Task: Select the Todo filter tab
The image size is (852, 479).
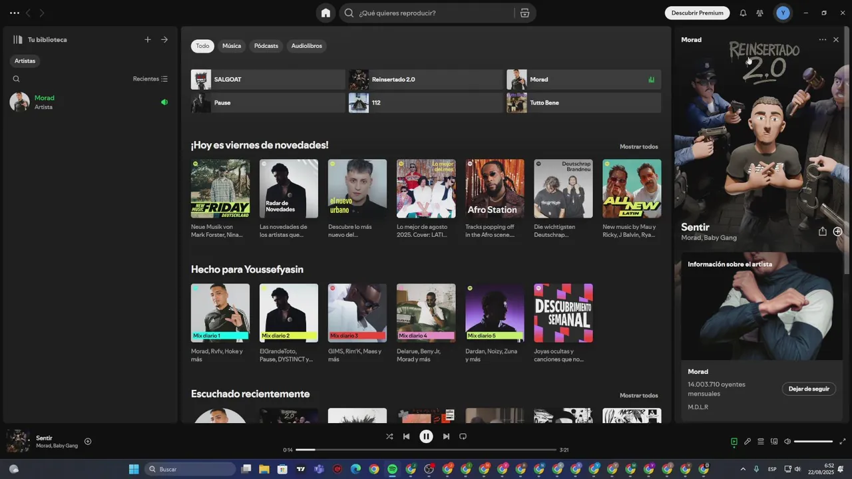Action: tap(202, 46)
